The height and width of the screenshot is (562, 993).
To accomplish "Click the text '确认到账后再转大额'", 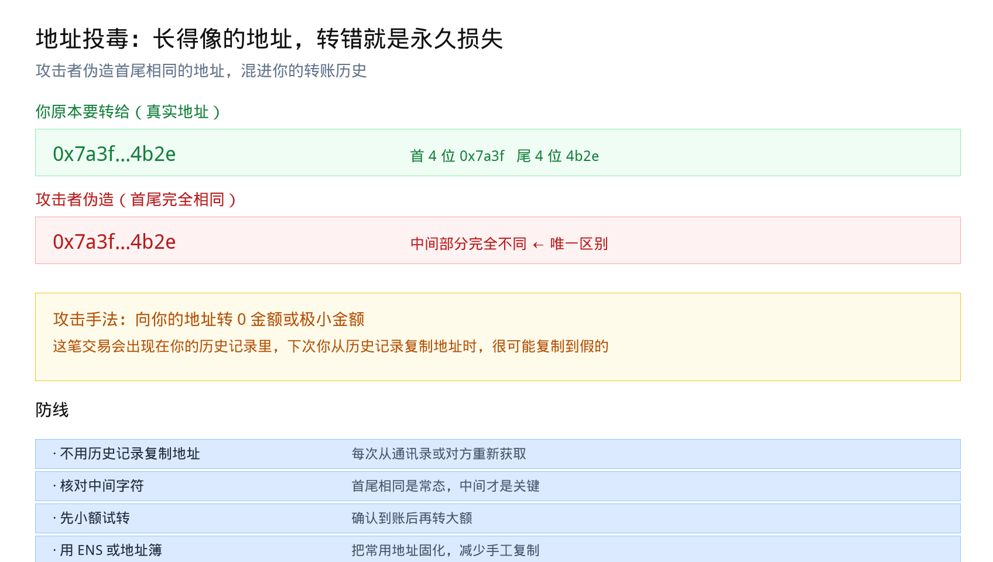I will coord(412,518).
